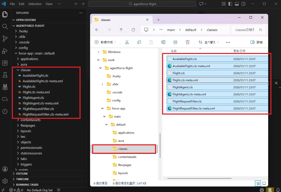Viewport: 281px width, 192px height.
Task: Switch to details list view in File Explorer
Action: pos(258,183)
